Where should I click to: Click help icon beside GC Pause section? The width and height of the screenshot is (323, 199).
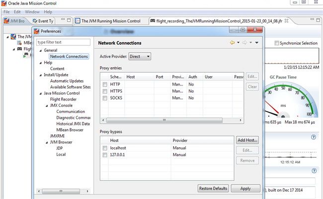click(x=314, y=137)
